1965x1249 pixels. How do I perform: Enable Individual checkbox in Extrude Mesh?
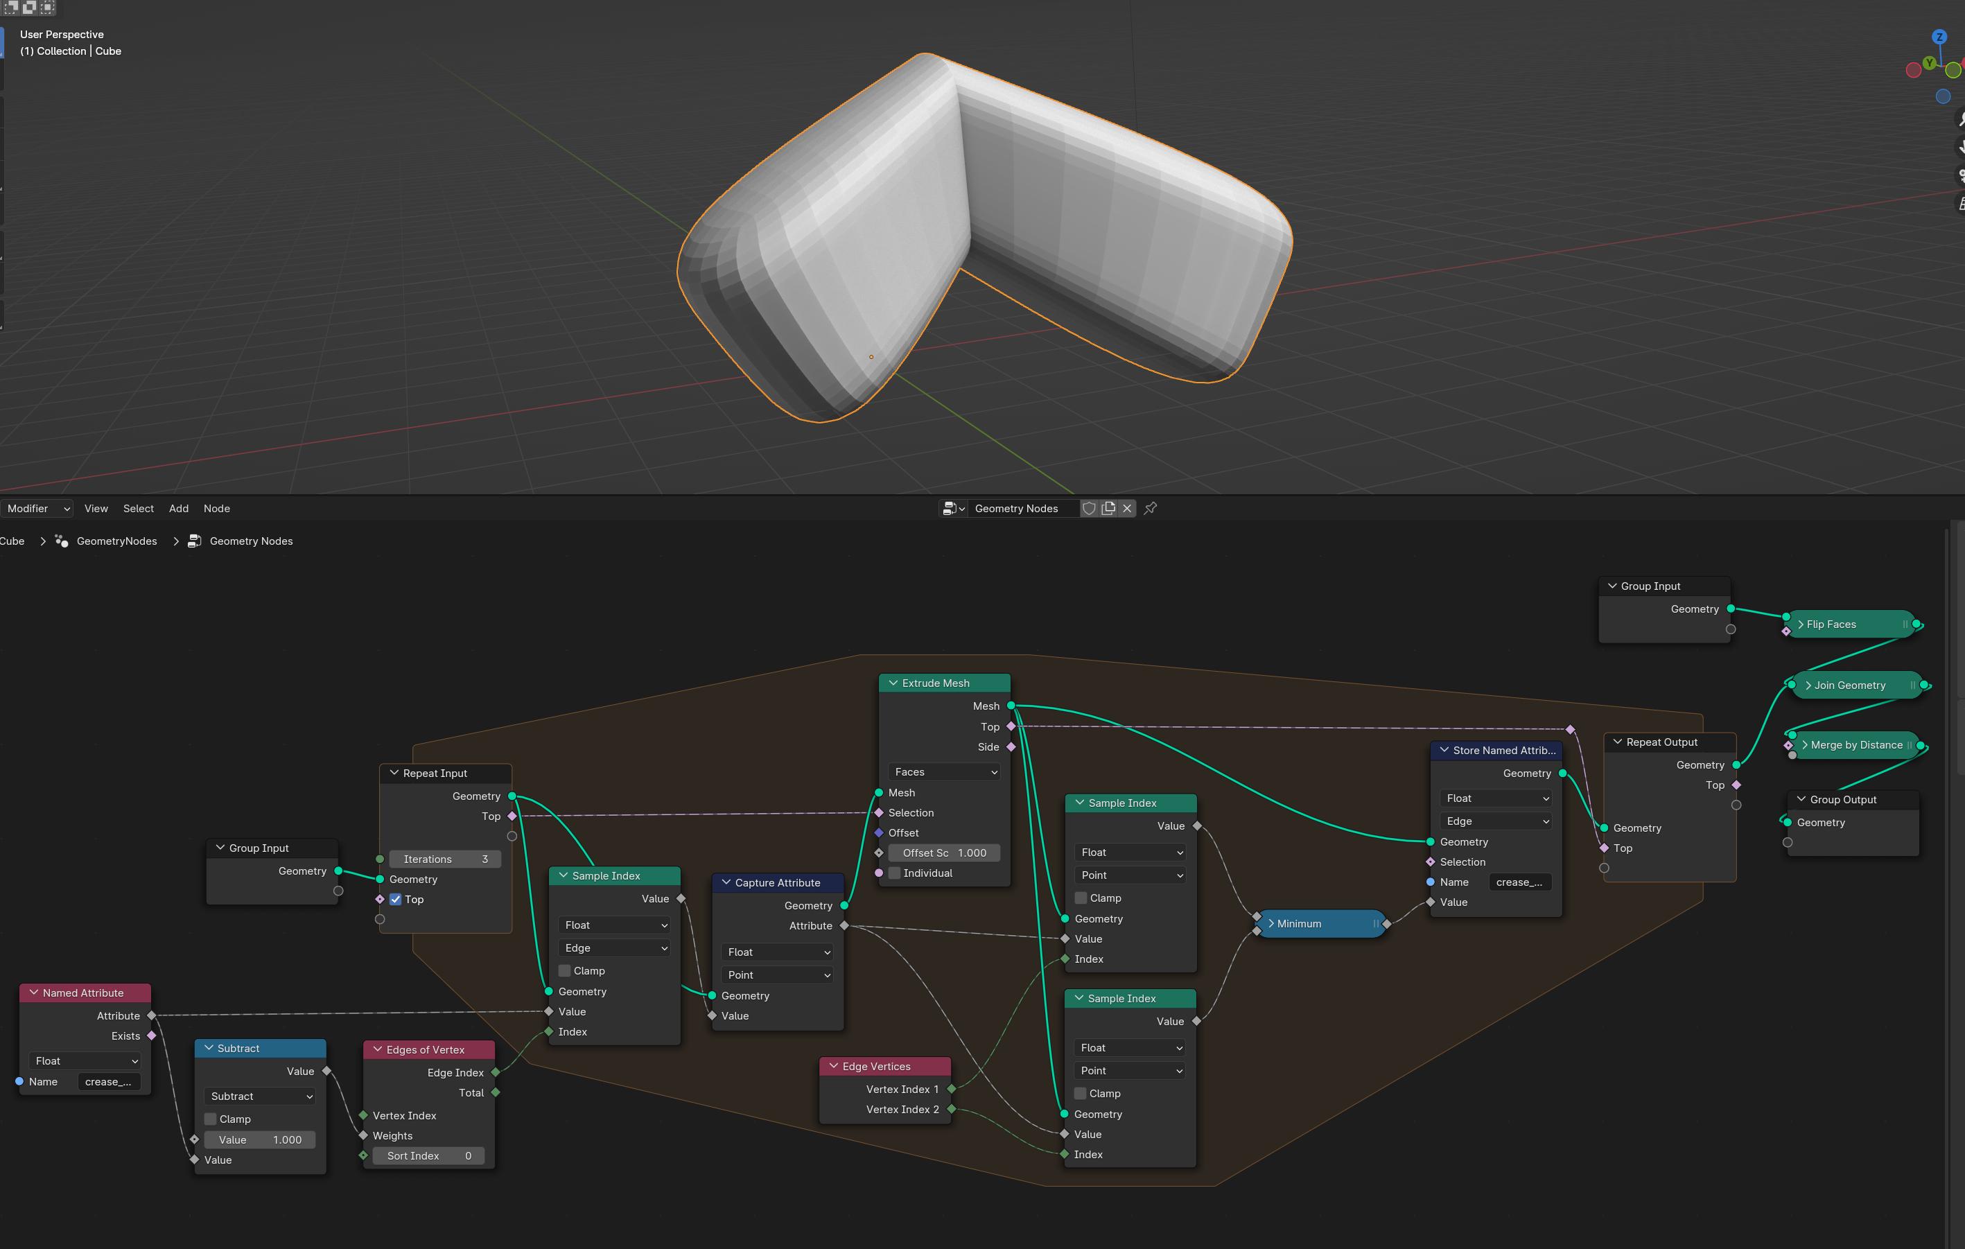[x=894, y=873]
